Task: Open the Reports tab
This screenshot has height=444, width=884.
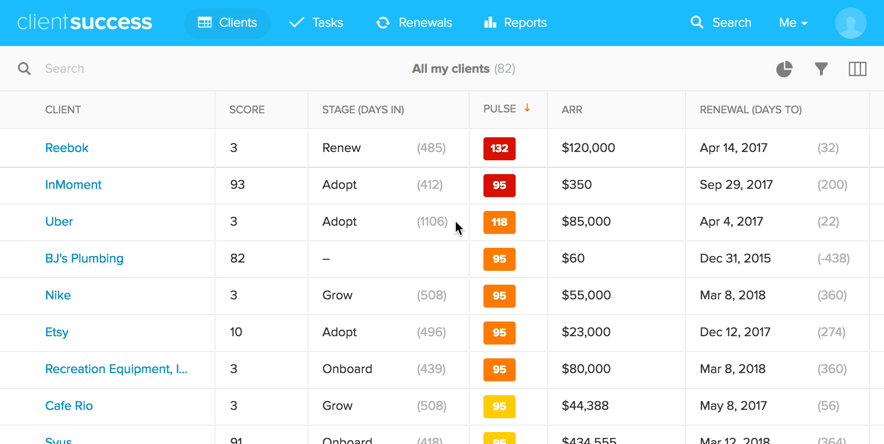Action: pos(515,23)
